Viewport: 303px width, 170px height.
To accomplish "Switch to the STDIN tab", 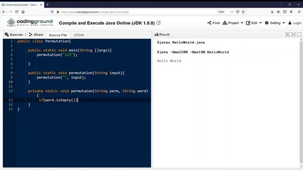I will pyautogui.click(x=79, y=35).
